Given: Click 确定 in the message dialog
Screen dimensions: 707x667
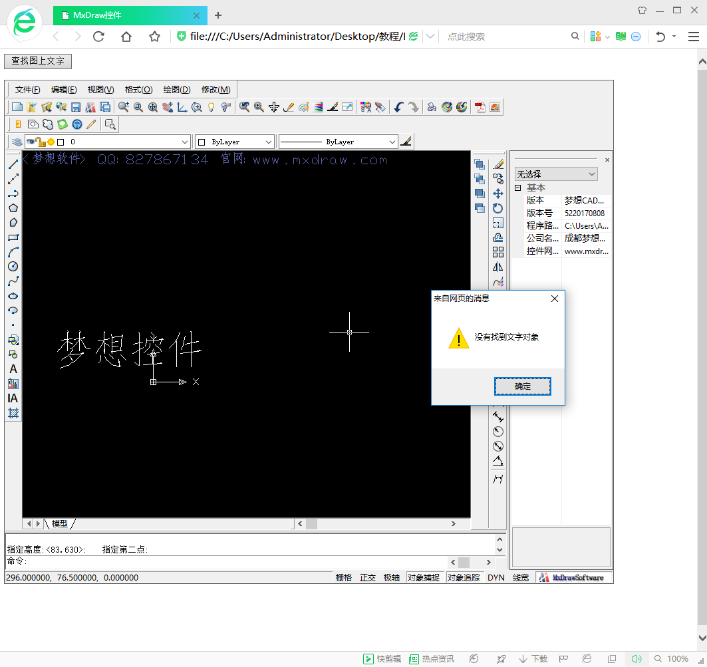Looking at the screenshot, I should coord(523,386).
